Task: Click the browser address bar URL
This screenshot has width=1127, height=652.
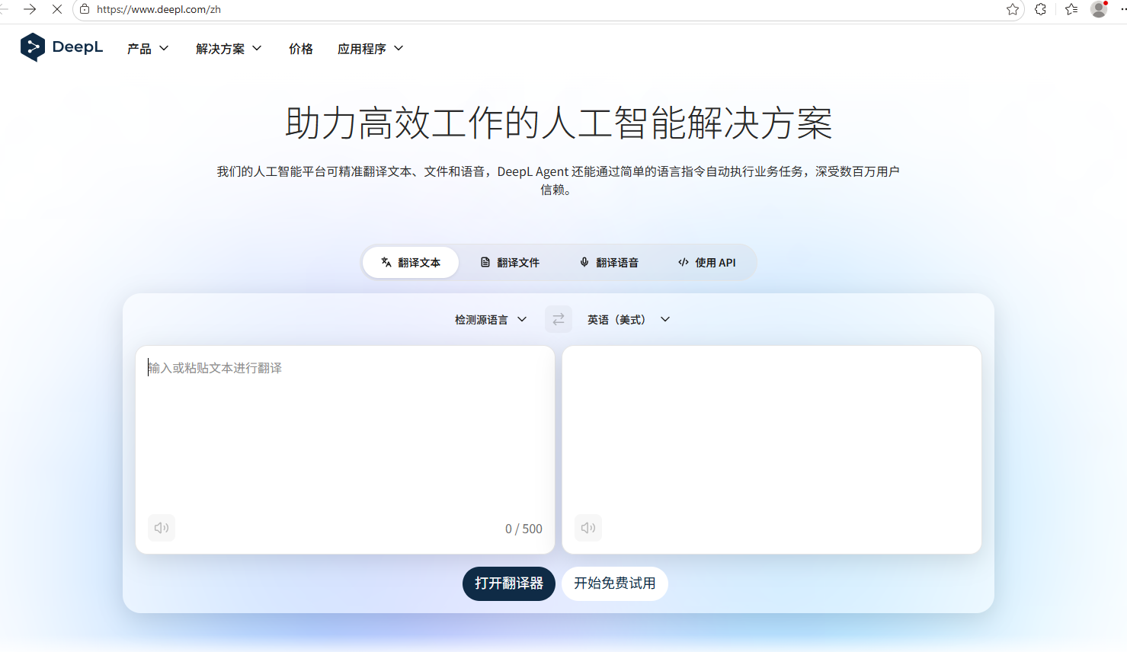Action: click(158, 10)
